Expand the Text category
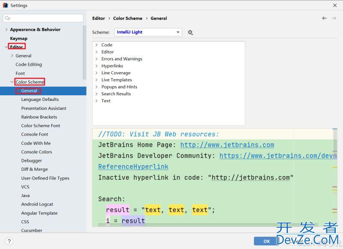343x249 pixels. click(x=96, y=101)
